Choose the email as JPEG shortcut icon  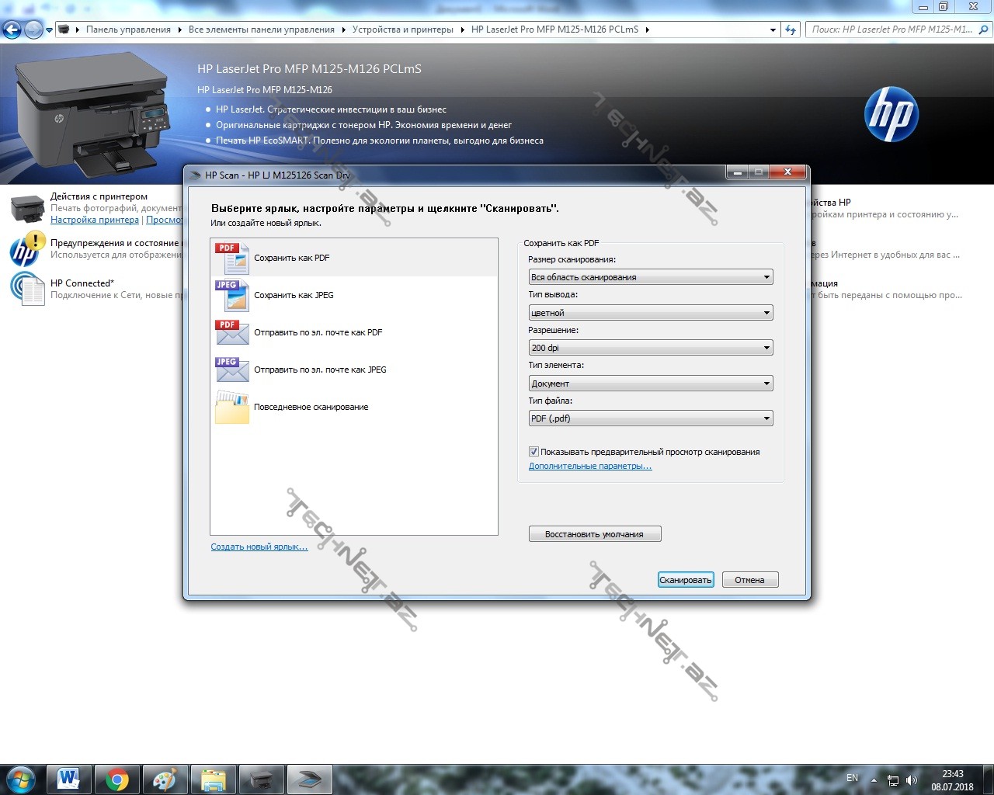(x=231, y=370)
